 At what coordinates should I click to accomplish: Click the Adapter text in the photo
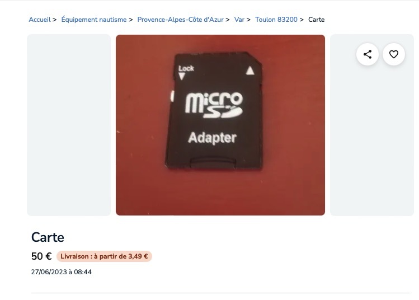pos(212,138)
